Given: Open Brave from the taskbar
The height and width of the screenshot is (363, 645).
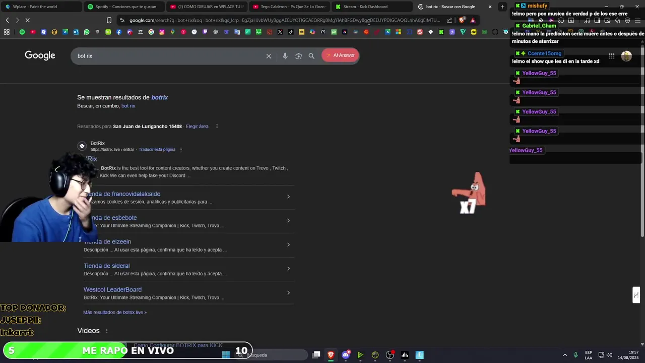Looking at the screenshot, I should (331, 355).
